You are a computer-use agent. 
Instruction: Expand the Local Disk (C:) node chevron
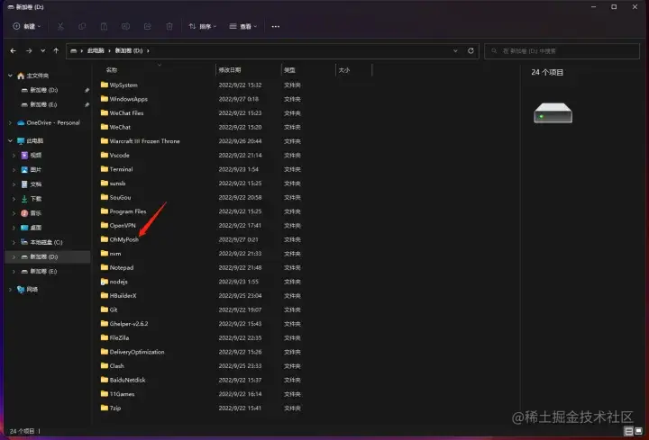pyautogui.click(x=14, y=242)
